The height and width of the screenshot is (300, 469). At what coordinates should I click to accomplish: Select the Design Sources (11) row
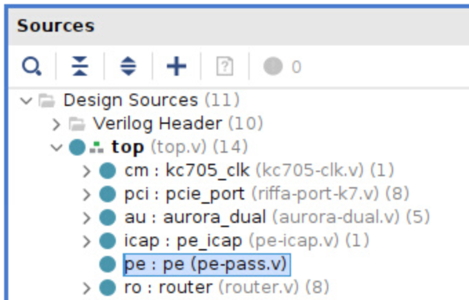pos(151,100)
